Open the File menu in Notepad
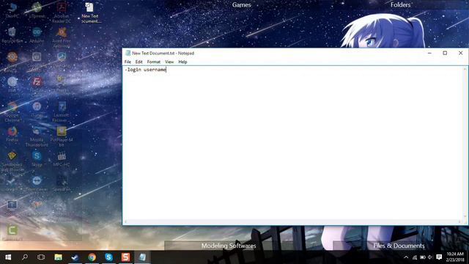The height and width of the screenshot is (264, 469). (x=128, y=62)
